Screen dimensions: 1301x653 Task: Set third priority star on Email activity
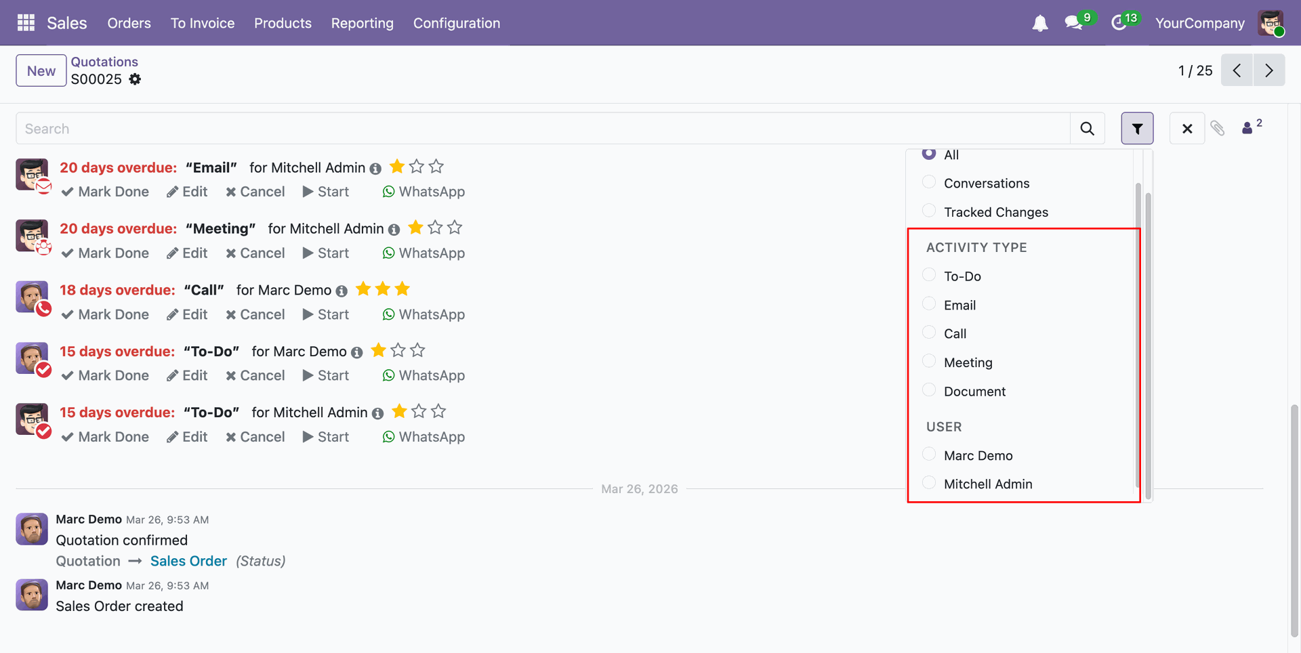click(x=436, y=167)
